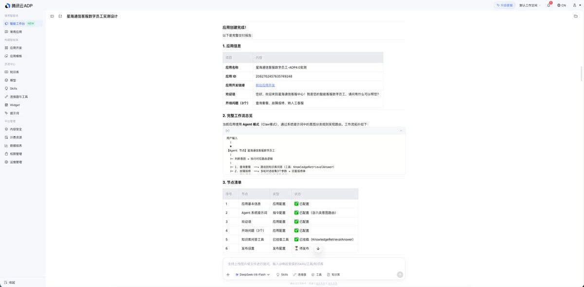Image resolution: width=584 pixels, height=287 pixels.
Task: Click the 升级套餐 upgrade button
Action: 504,5
